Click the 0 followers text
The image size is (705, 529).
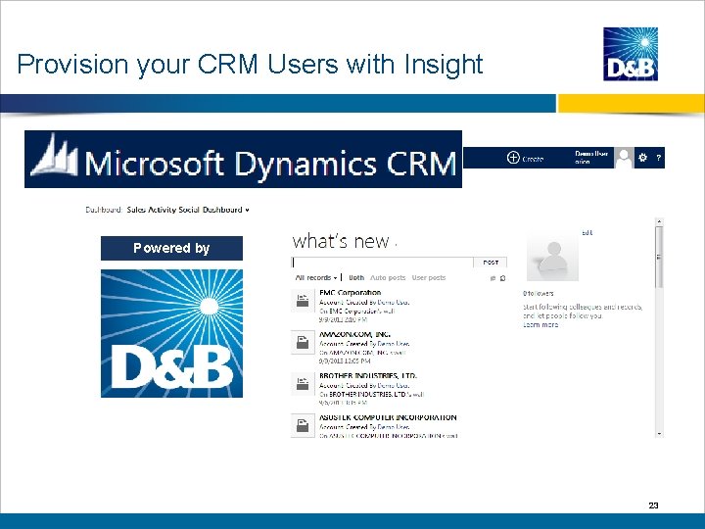[x=539, y=293]
